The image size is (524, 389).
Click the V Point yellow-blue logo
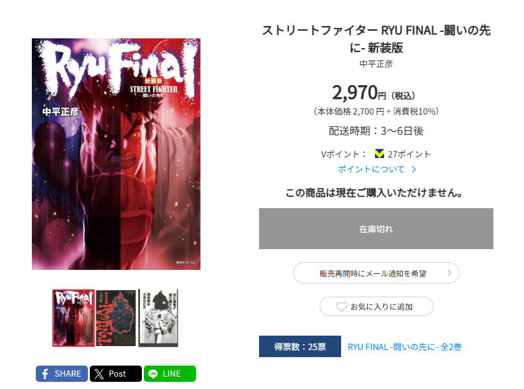pos(379,154)
